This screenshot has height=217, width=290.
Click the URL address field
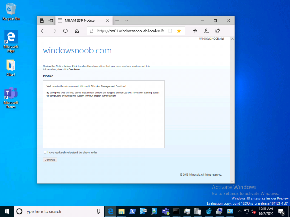pyautogui.click(x=130, y=31)
